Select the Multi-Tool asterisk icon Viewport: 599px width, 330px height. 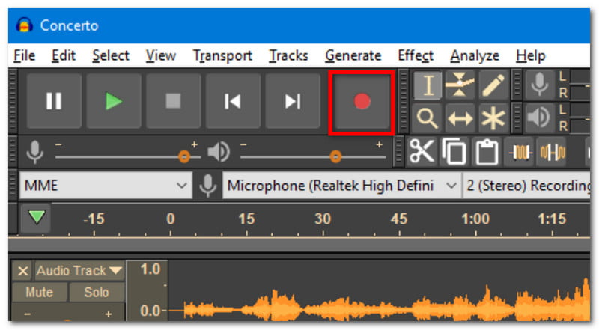(493, 118)
